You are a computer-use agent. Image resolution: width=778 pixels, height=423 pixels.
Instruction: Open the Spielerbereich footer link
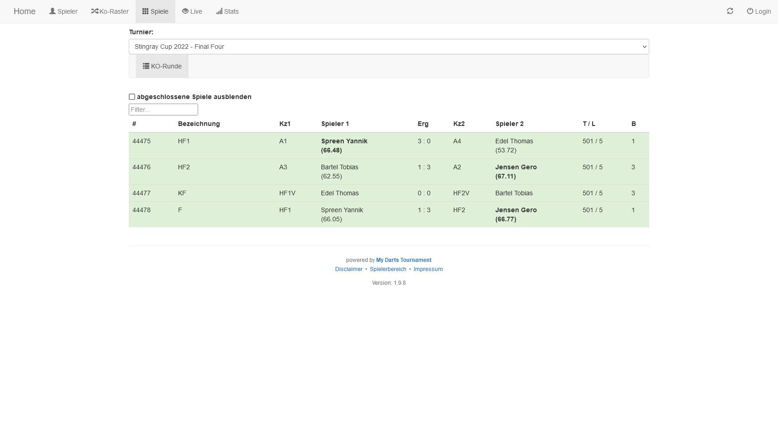pos(388,269)
